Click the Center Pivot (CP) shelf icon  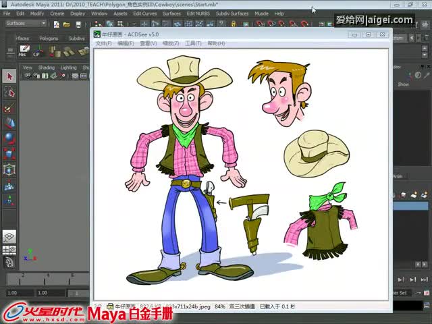(x=38, y=51)
